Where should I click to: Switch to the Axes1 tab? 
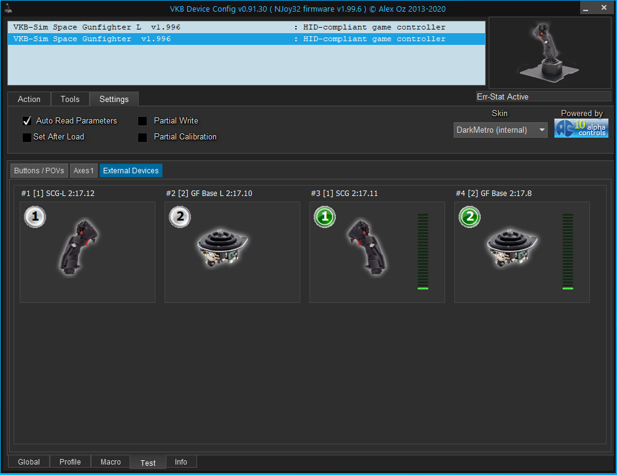point(83,171)
